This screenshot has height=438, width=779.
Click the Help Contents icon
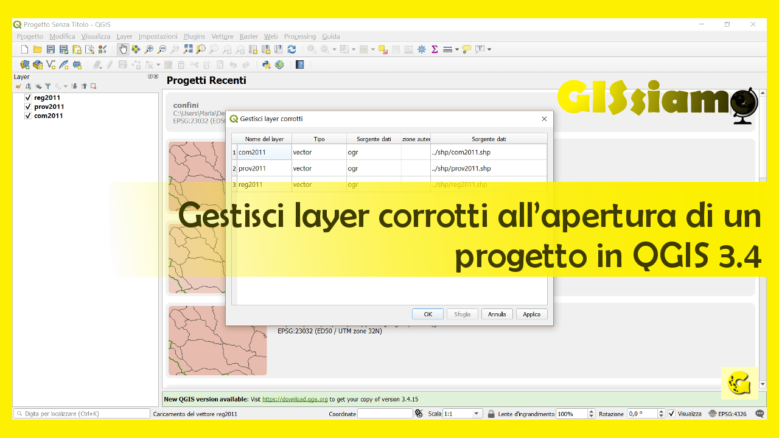coord(299,64)
